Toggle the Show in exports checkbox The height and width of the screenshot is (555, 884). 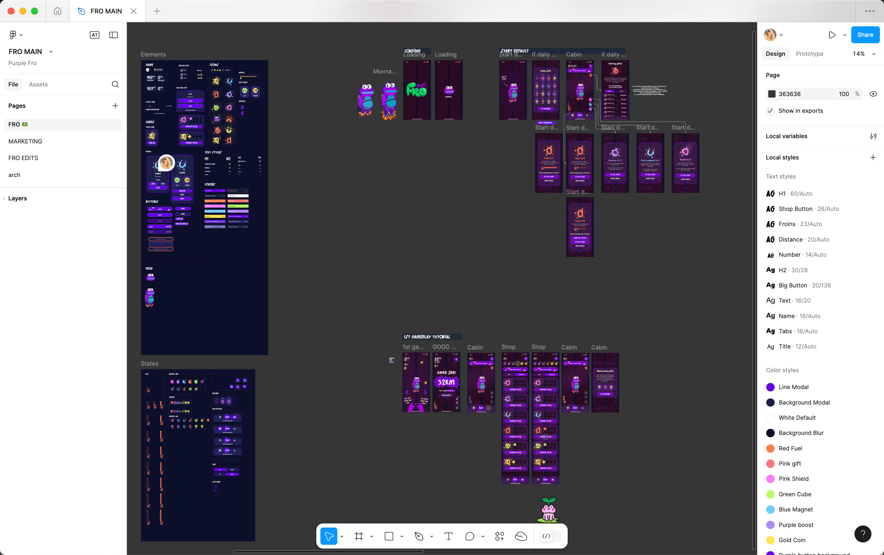770,111
